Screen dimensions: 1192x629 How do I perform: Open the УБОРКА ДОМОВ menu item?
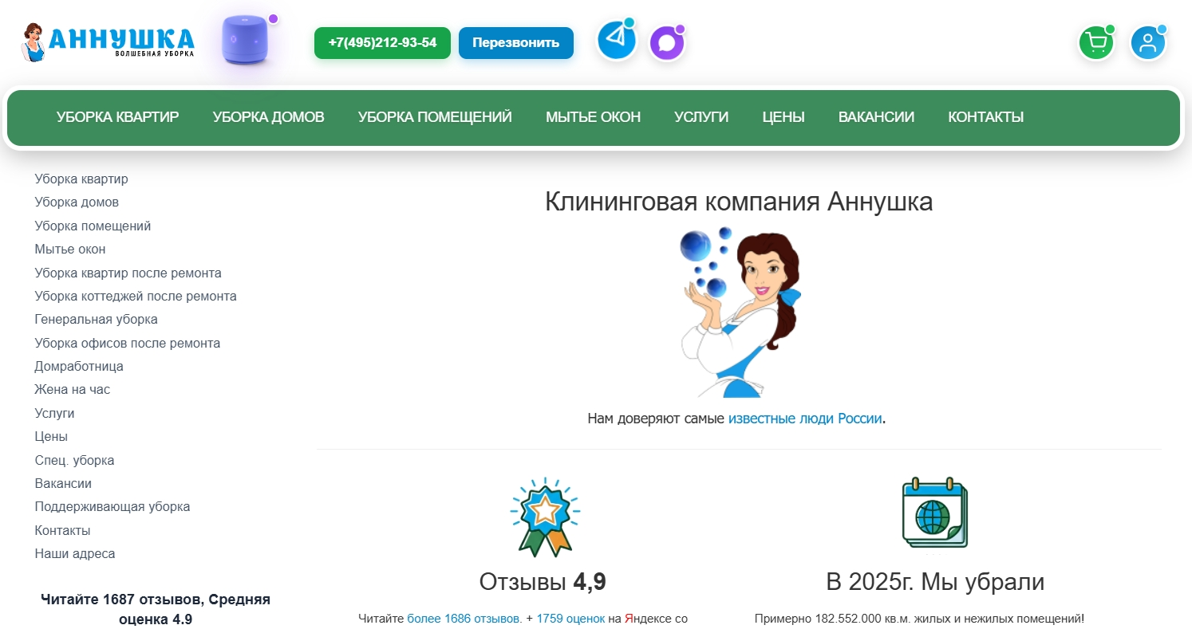(x=269, y=117)
